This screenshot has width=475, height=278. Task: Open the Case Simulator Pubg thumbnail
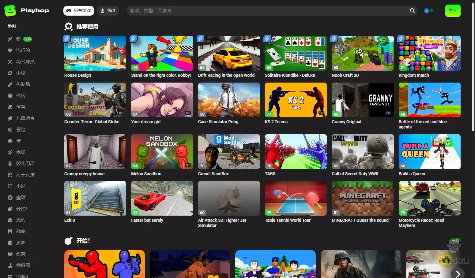click(x=229, y=100)
